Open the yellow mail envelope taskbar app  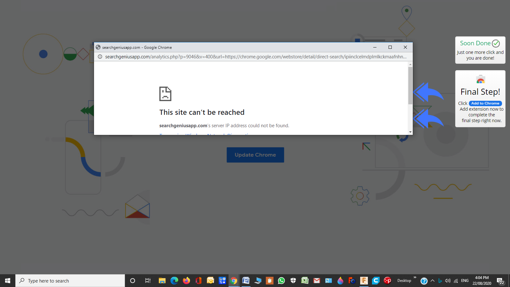click(210, 281)
